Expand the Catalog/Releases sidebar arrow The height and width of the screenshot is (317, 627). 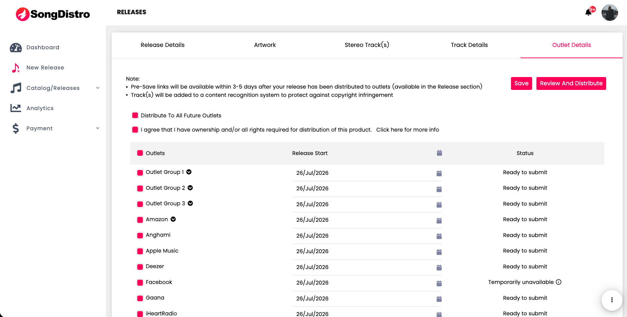(x=98, y=88)
